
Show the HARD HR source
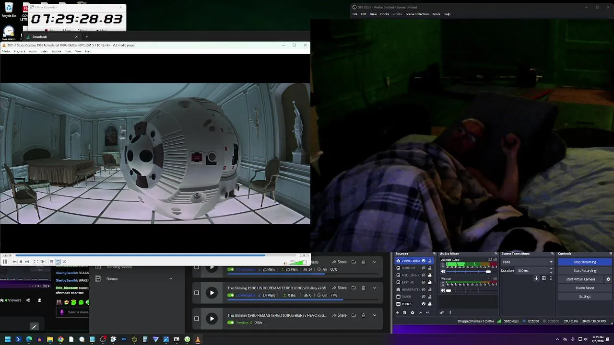[424, 268]
